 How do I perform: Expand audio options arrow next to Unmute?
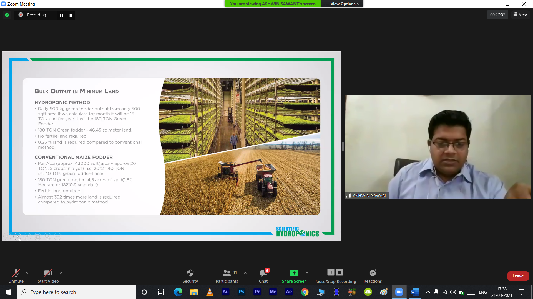(x=27, y=273)
